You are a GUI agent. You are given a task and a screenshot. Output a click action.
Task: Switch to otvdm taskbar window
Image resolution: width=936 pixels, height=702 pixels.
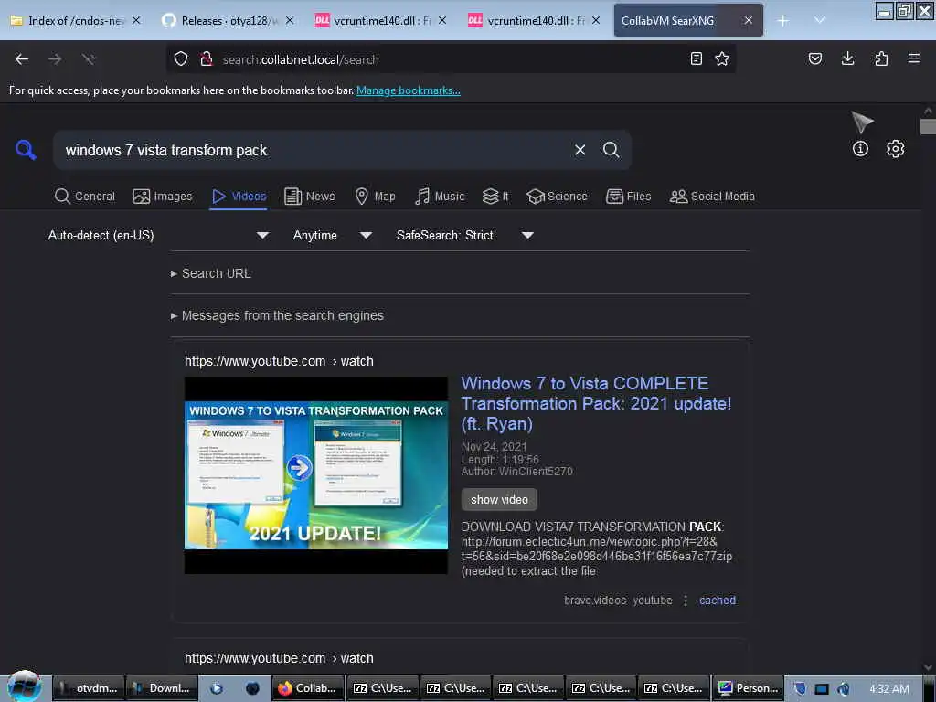pyautogui.click(x=89, y=688)
